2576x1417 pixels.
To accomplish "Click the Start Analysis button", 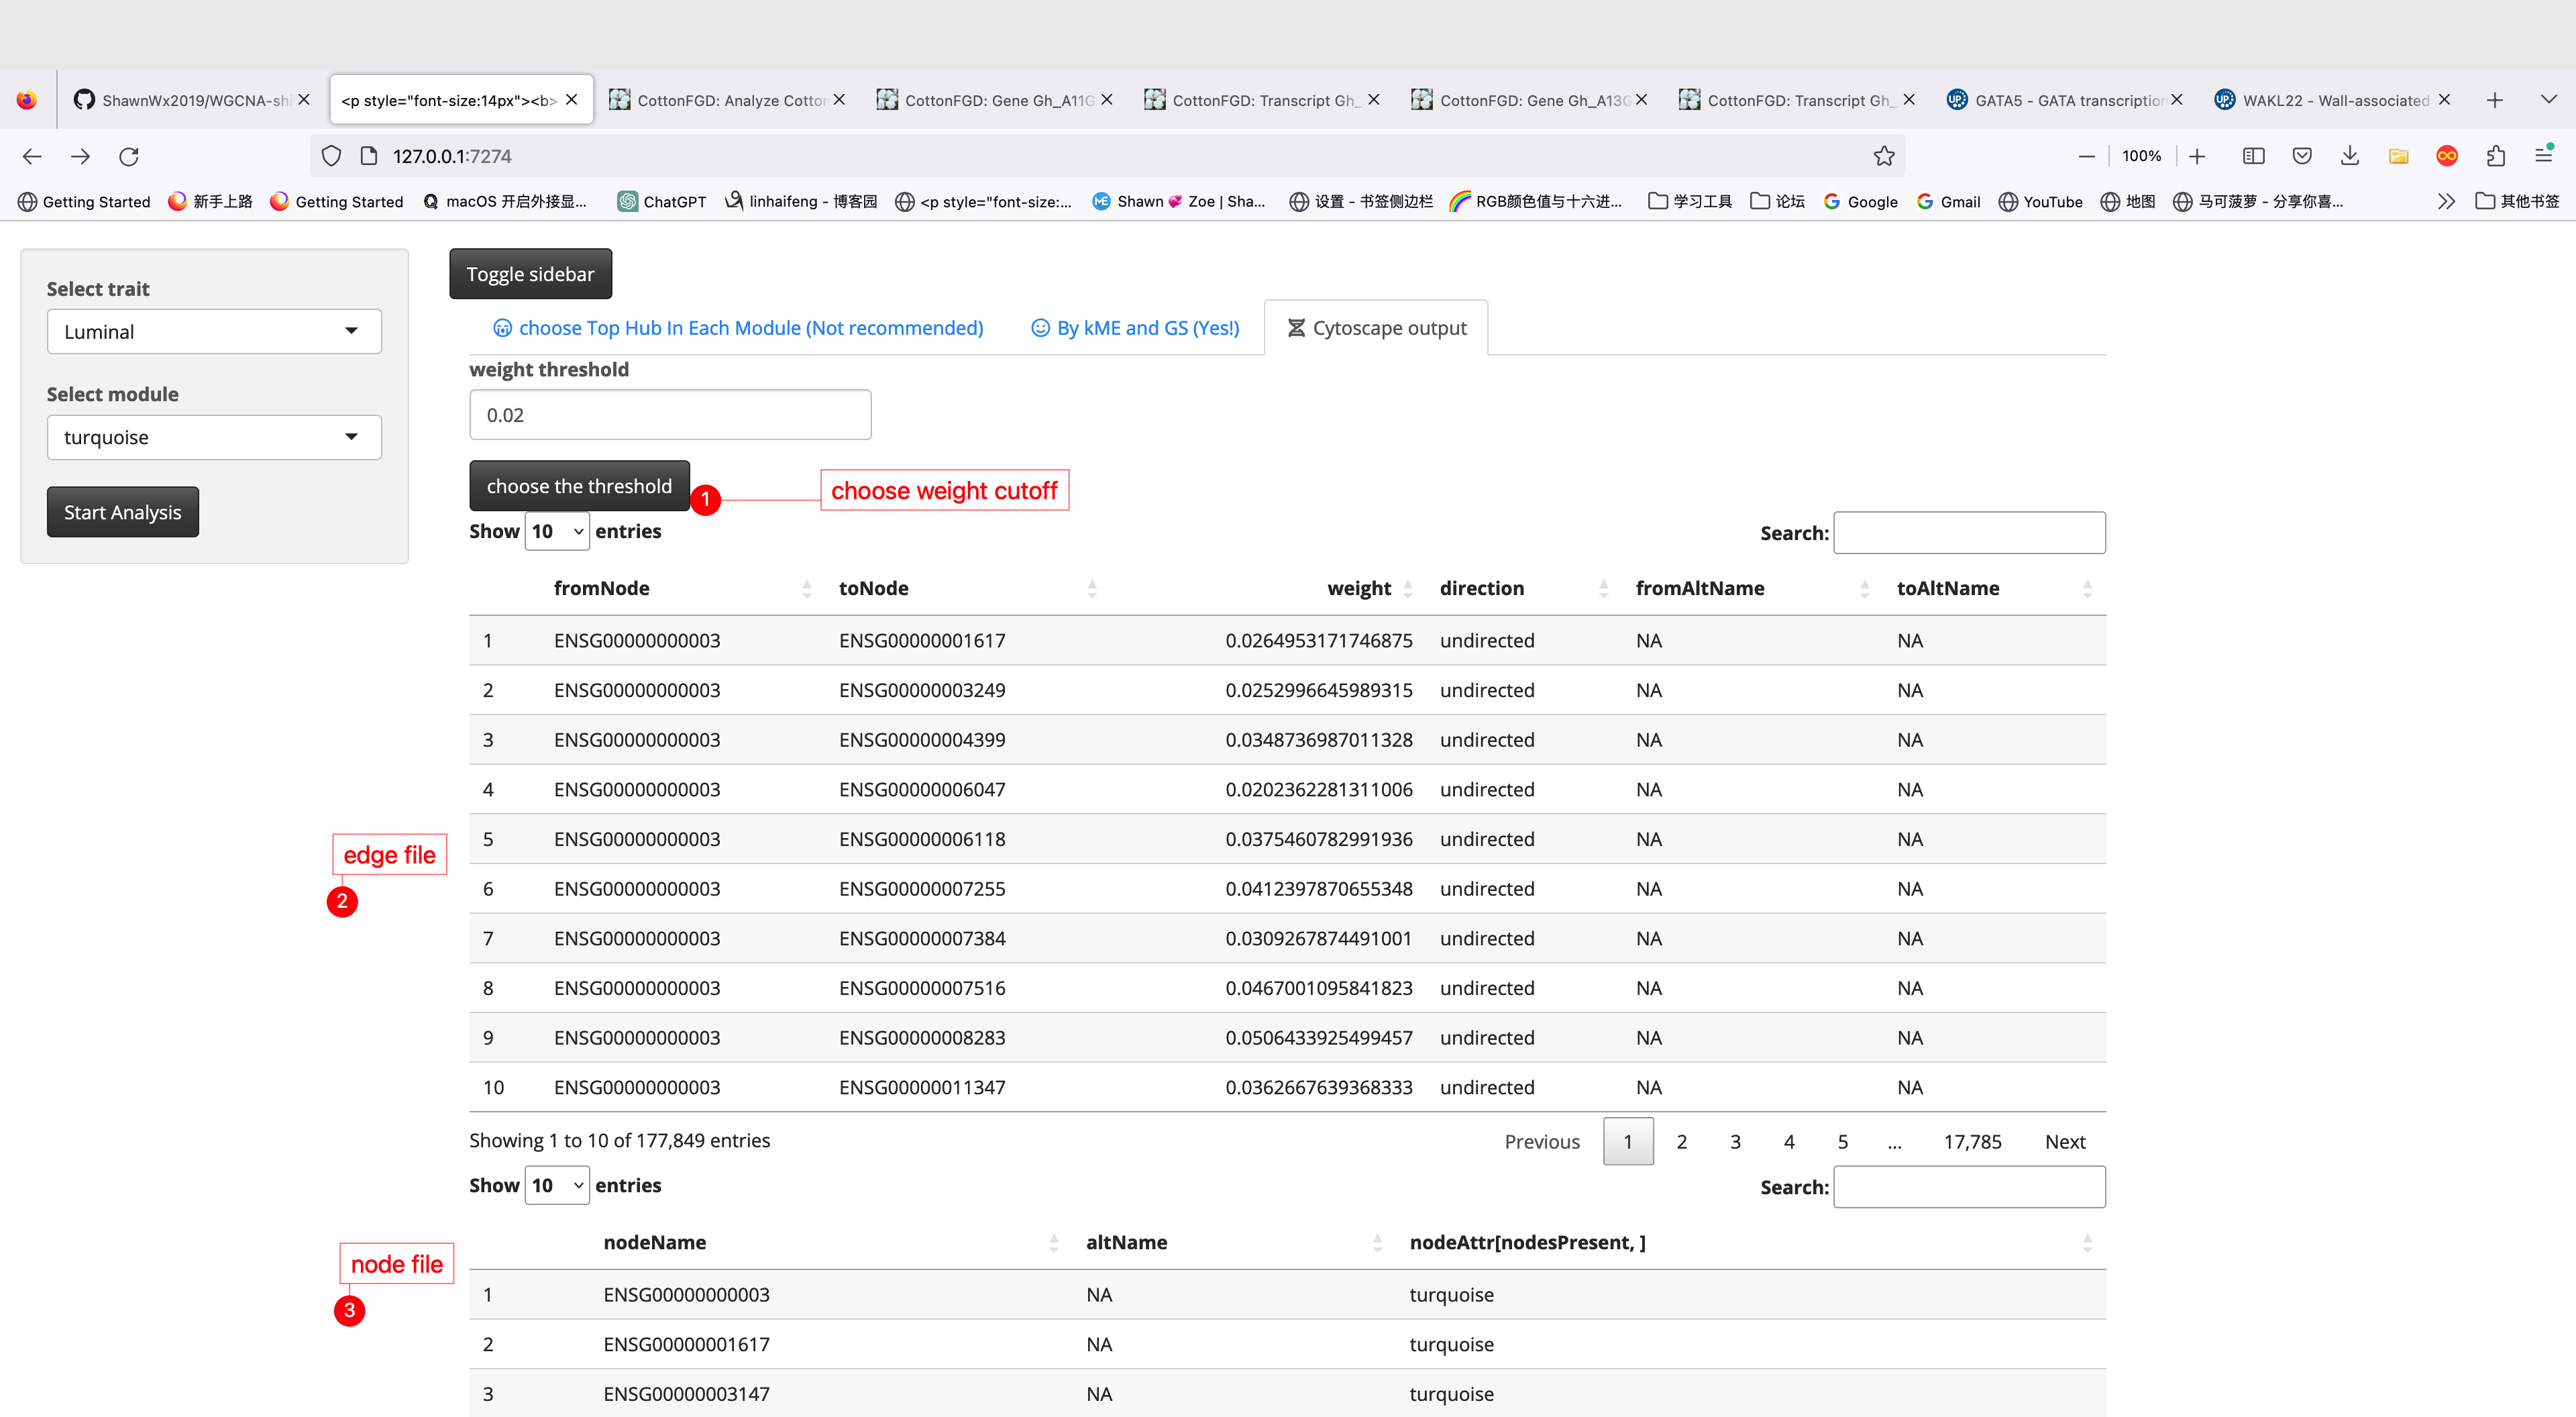I will point(122,512).
